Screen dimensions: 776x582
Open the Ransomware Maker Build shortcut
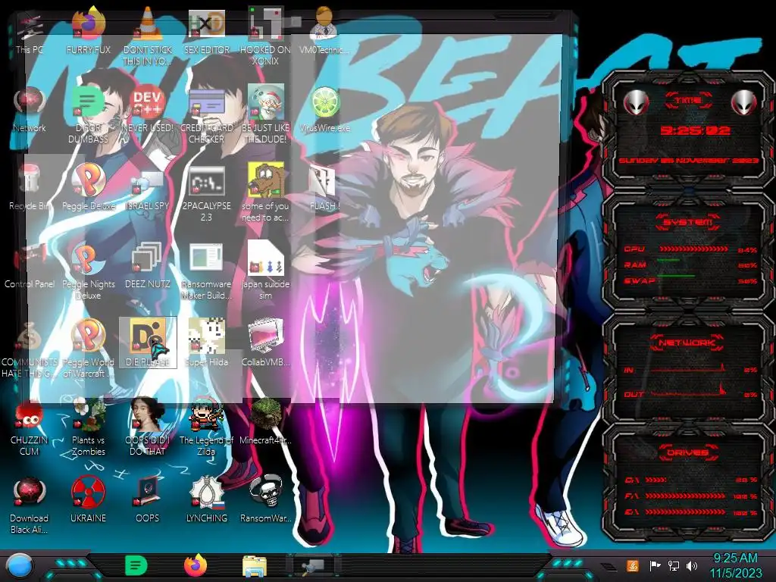pos(206,271)
